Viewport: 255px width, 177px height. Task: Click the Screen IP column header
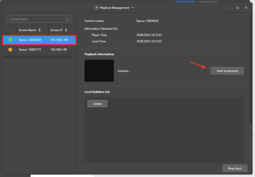pyautogui.click(x=56, y=30)
